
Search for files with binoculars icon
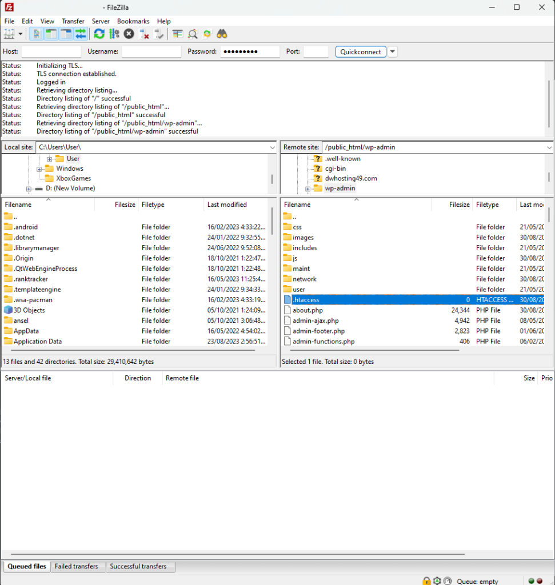[x=222, y=34]
